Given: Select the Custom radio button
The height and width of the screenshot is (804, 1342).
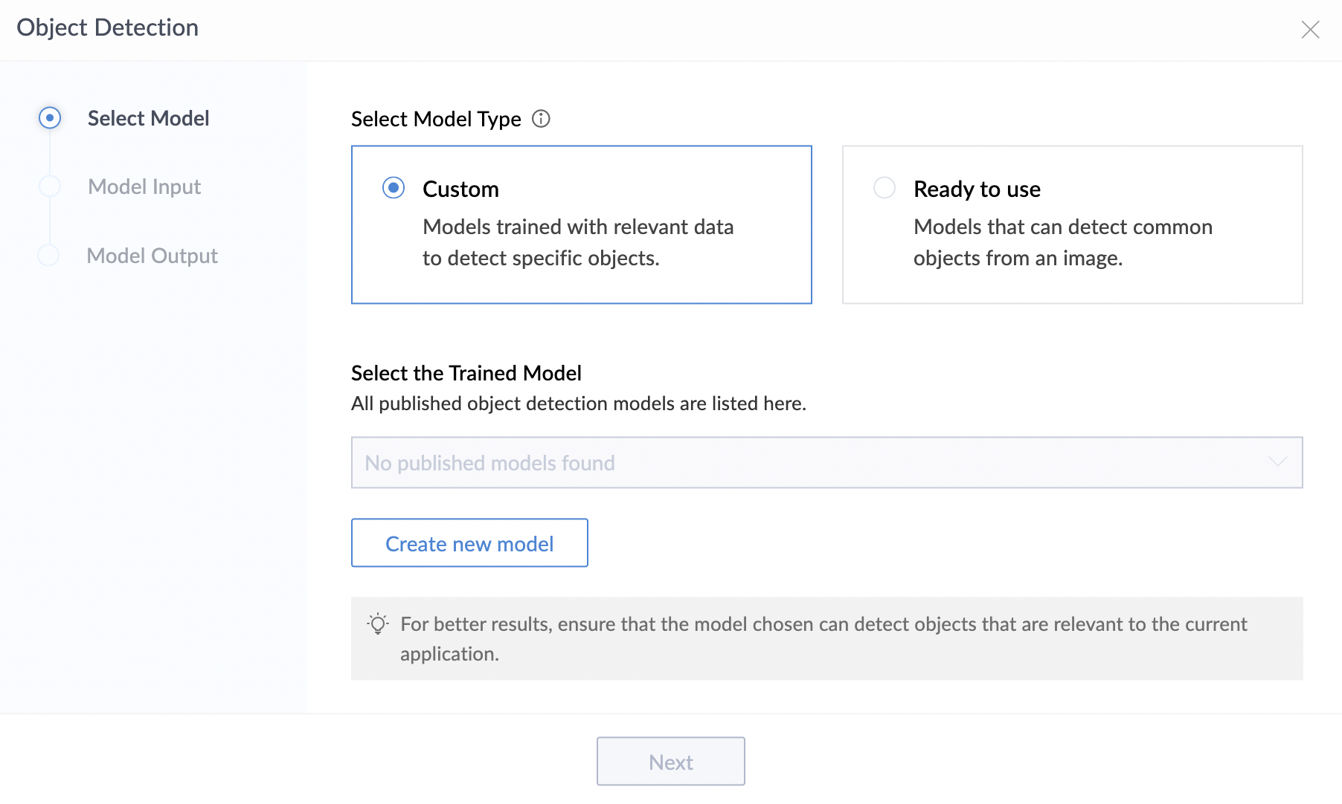Looking at the screenshot, I should tap(394, 188).
